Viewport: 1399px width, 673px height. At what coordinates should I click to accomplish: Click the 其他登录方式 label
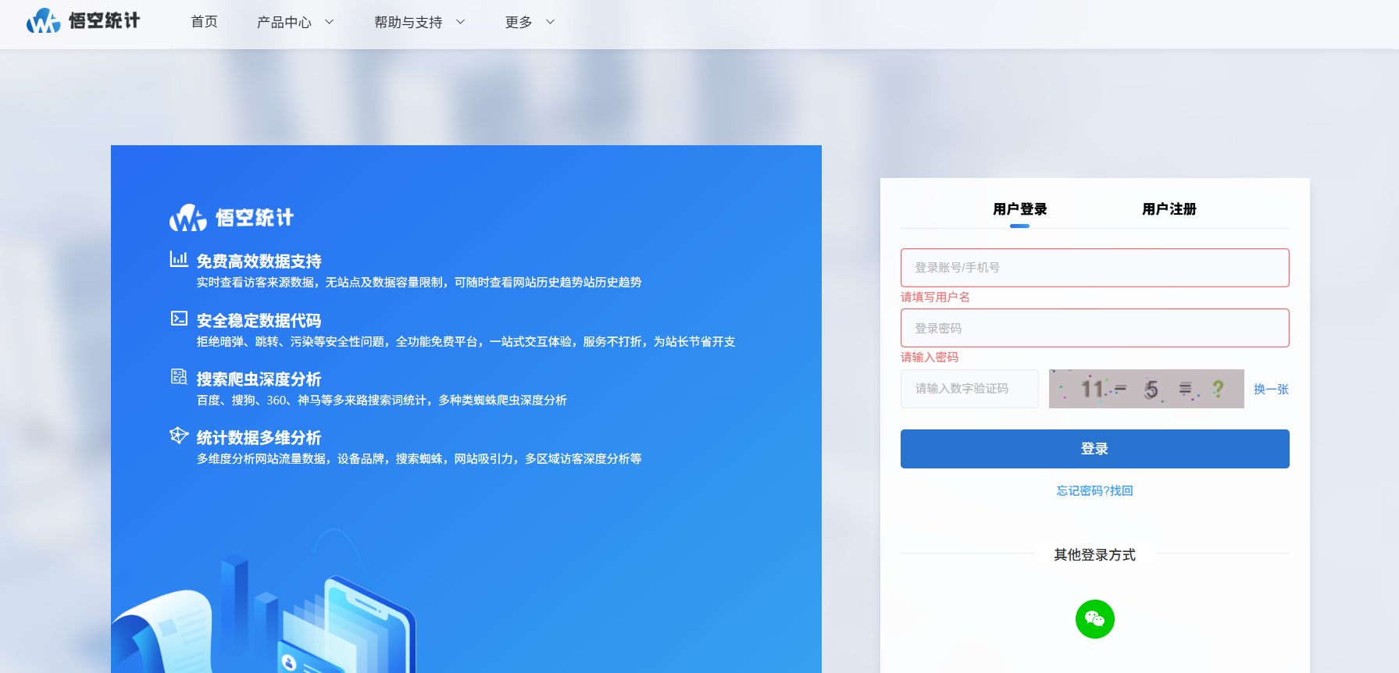click(1094, 554)
